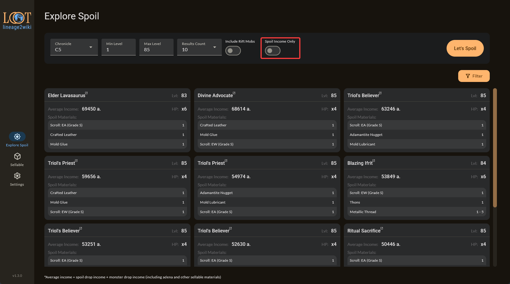
Task: Open Ritual Sacrifice external link icon
Action: pos(382,228)
